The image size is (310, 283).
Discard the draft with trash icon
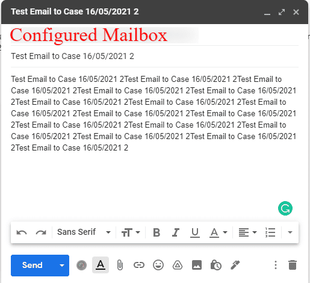point(293,265)
